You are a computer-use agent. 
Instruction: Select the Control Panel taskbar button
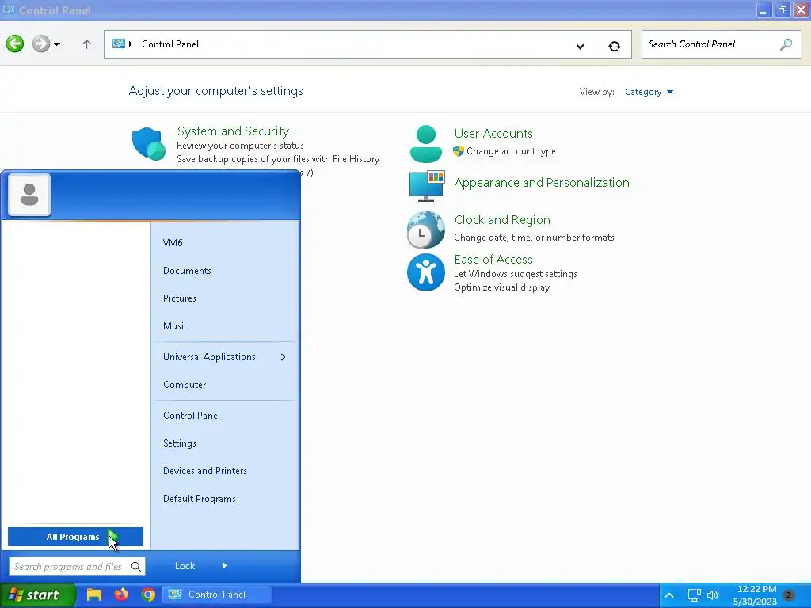pos(217,595)
